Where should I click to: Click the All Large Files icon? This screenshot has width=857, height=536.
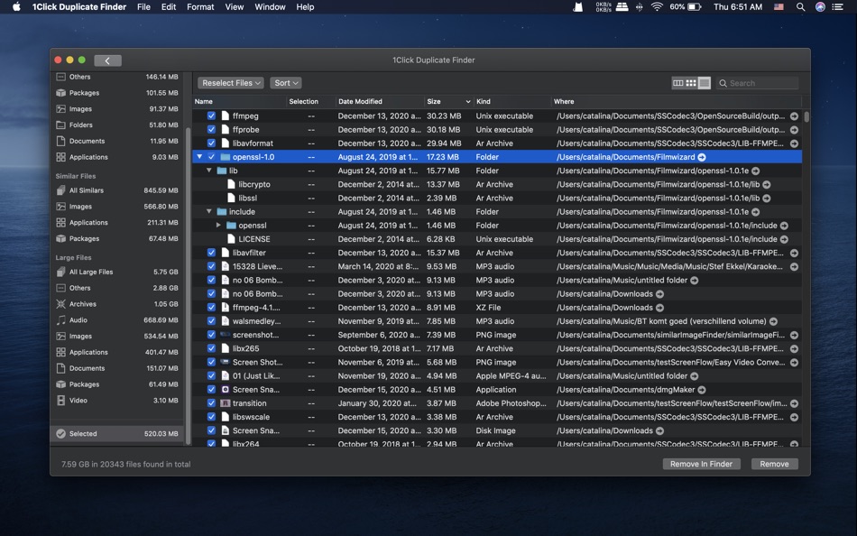tap(60, 272)
